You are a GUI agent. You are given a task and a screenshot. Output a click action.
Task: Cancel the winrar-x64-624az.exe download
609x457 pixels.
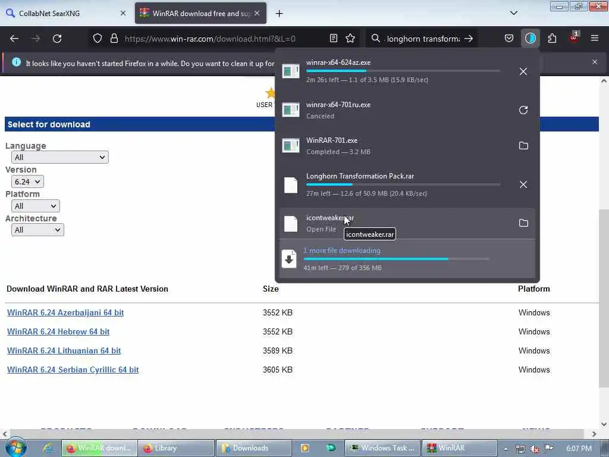[523, 71]
